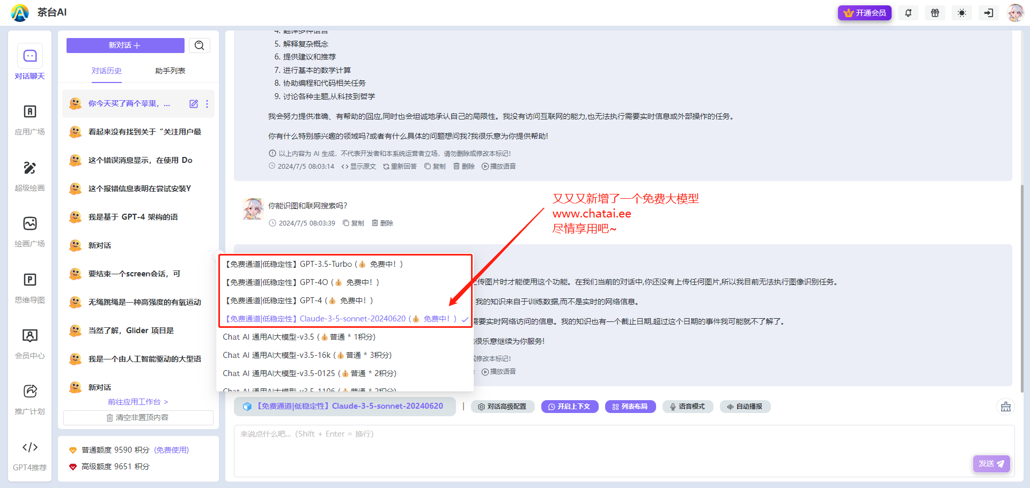
Task: Click 前往应用工作台 link
Action: [x=138, y=402]
